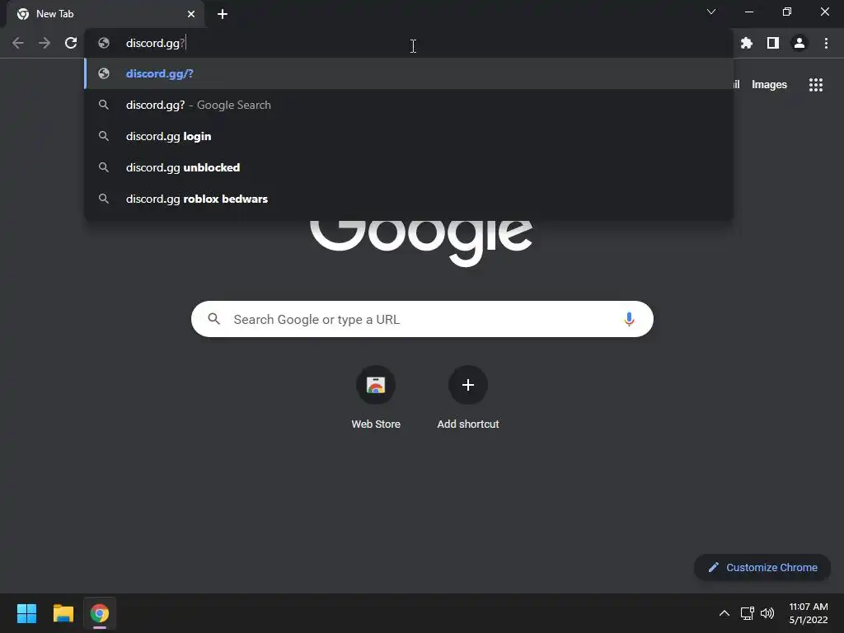The image size is (844, 633).
Task: Show hidden tray icons chevron
Action: [x=724, y=613]
